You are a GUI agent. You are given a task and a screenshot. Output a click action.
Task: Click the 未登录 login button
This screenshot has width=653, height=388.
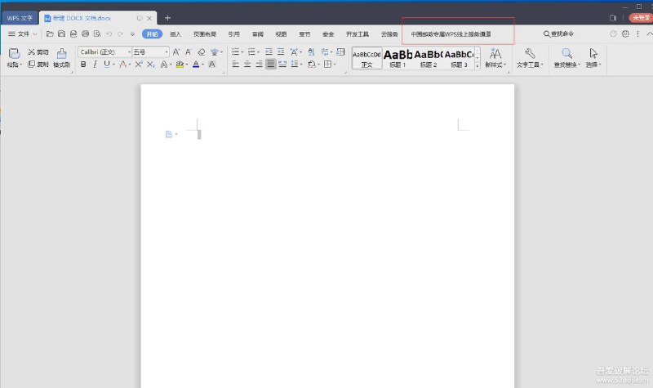coord(639,17)
